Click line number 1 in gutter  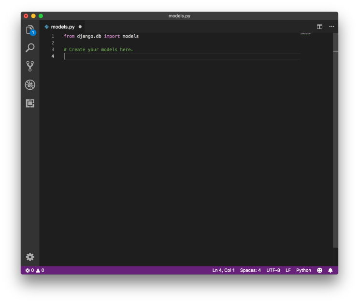[53, 36]
